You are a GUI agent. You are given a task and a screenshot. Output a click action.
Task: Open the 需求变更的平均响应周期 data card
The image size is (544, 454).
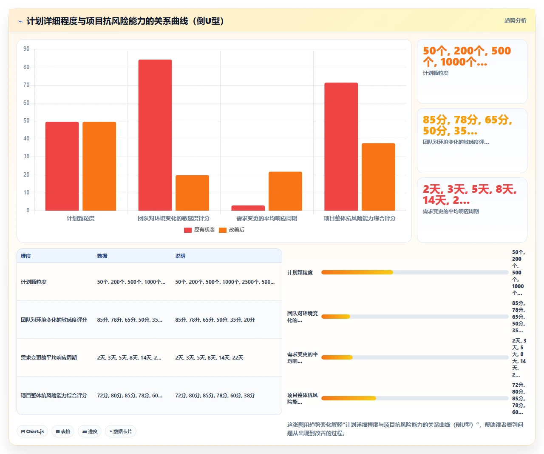click(x=472, y=210)
